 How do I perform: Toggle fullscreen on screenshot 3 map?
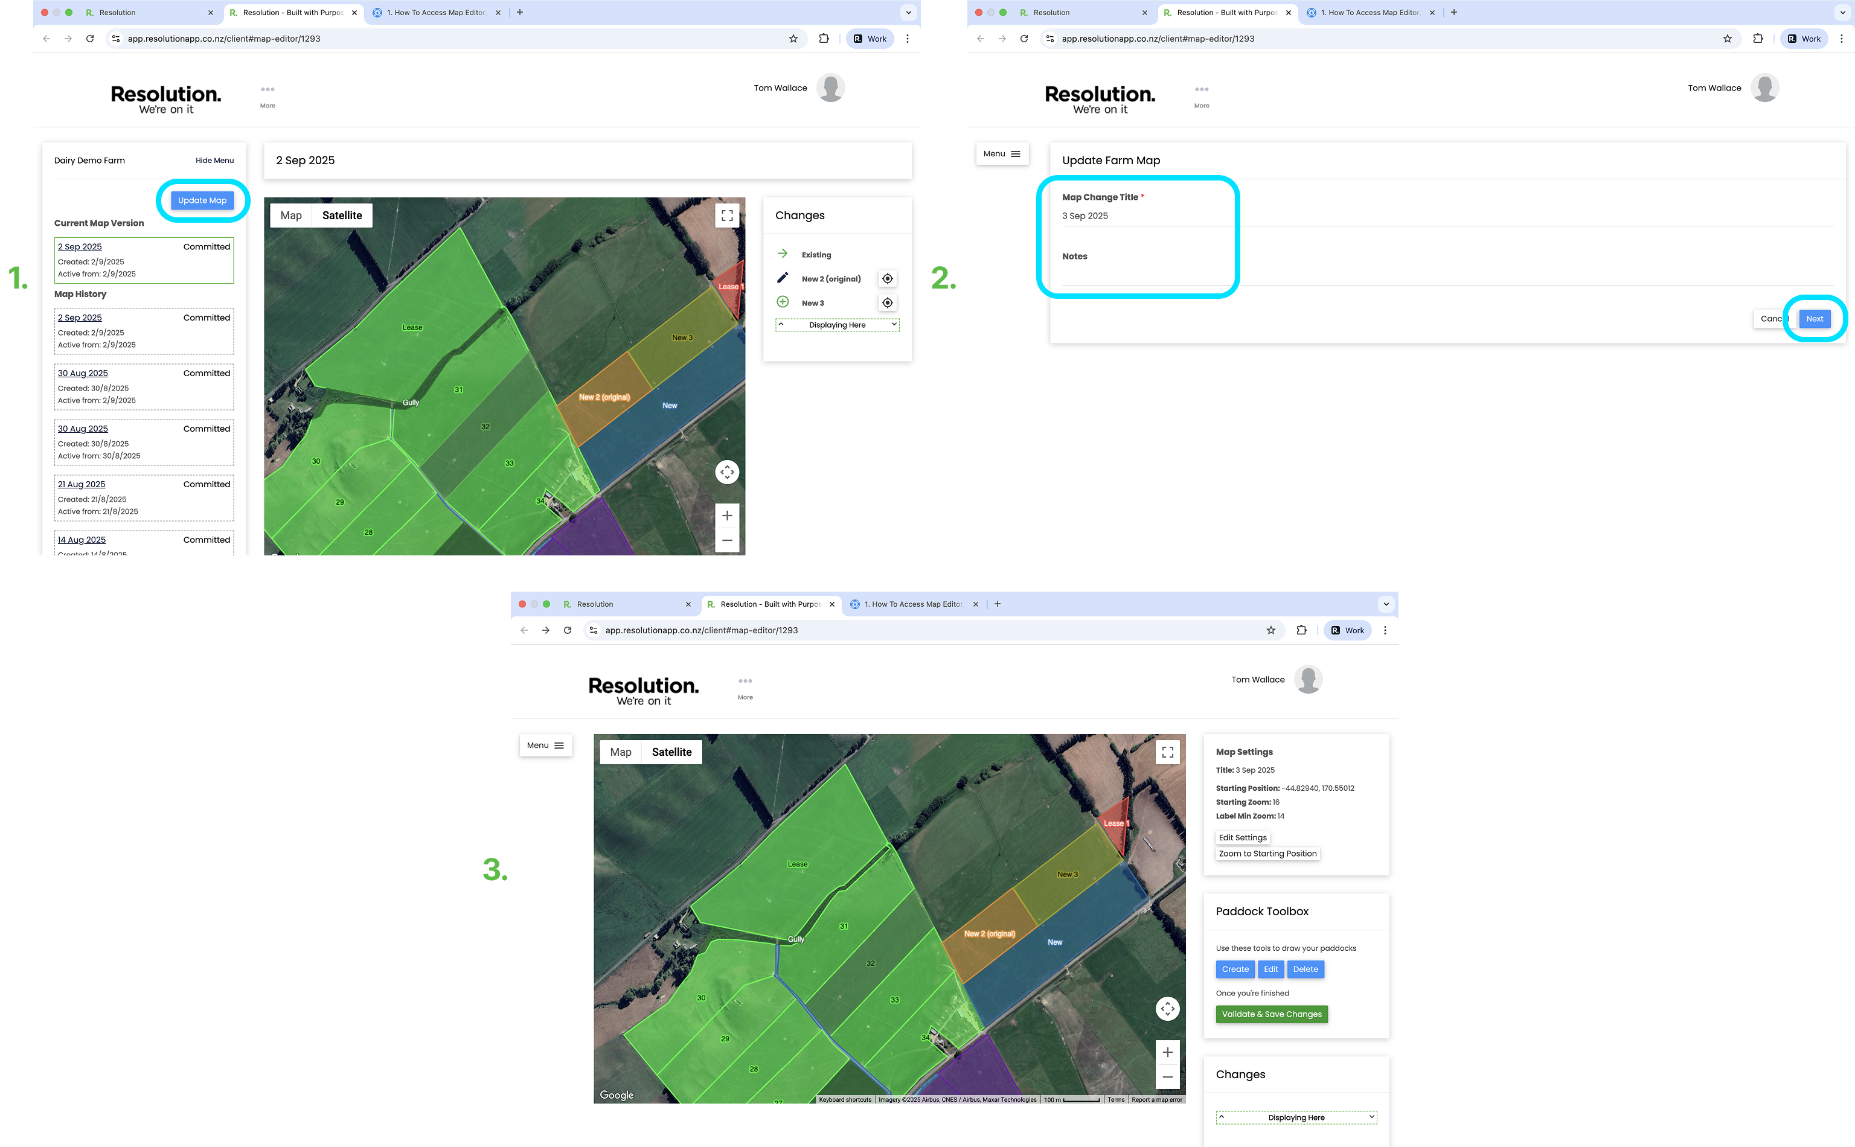click(x=1168, y=753)
